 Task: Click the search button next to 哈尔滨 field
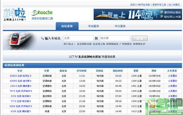coord(139,38)
